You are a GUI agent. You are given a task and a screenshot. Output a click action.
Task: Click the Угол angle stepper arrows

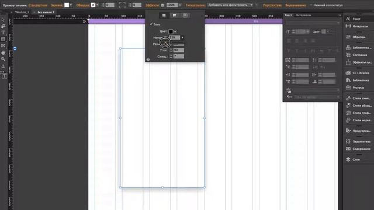coord(171,50)
